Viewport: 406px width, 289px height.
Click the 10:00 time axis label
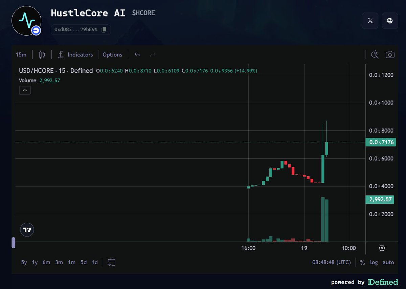click(x=349, y=248)
